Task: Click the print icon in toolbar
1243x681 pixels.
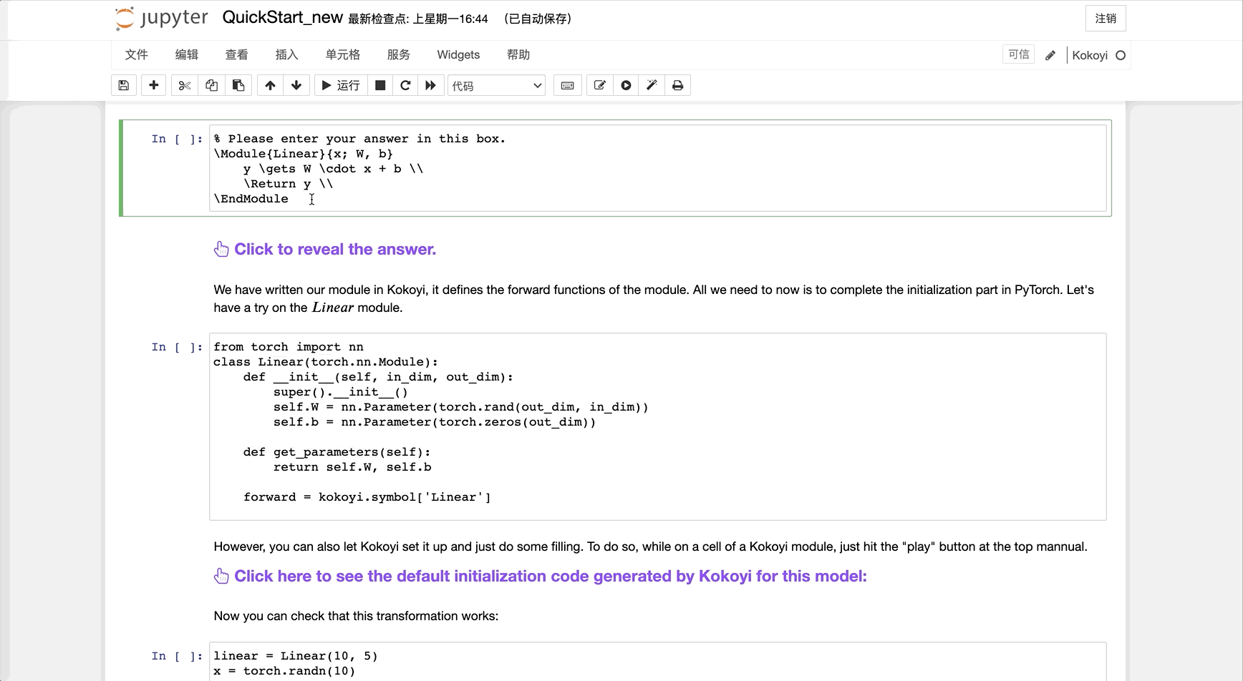Action: pyautogui.click(x=677, y=86)
